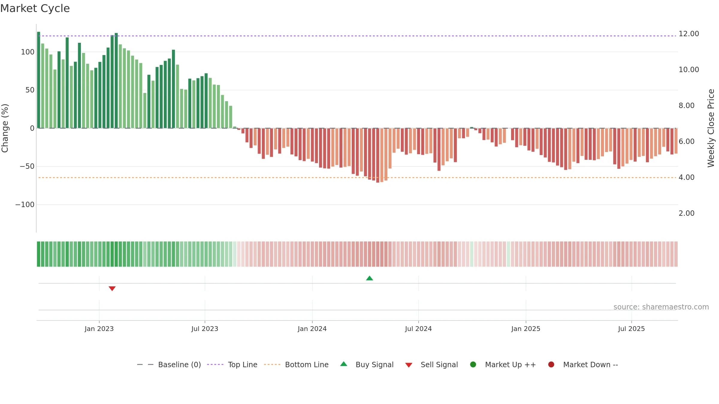Click the Jul 2024 axis label
Viewport: 719px width, 404px height.
[x=419, y=329]
